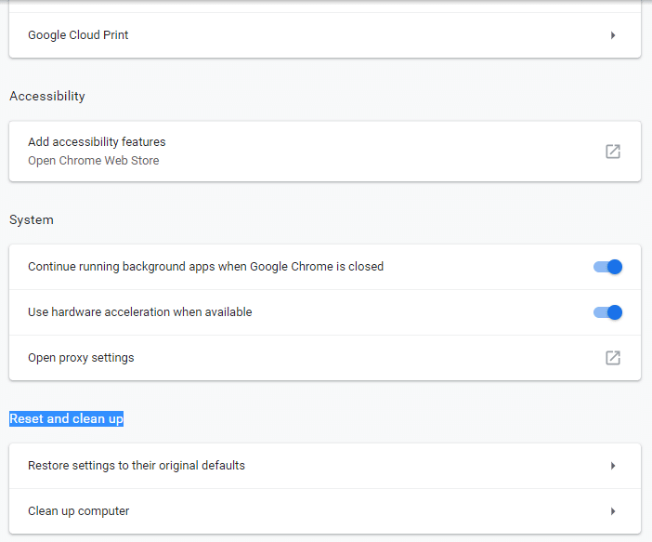Disable continue running background apps toggle
This screenshot has width=652, height=542.
click(607, 267)
